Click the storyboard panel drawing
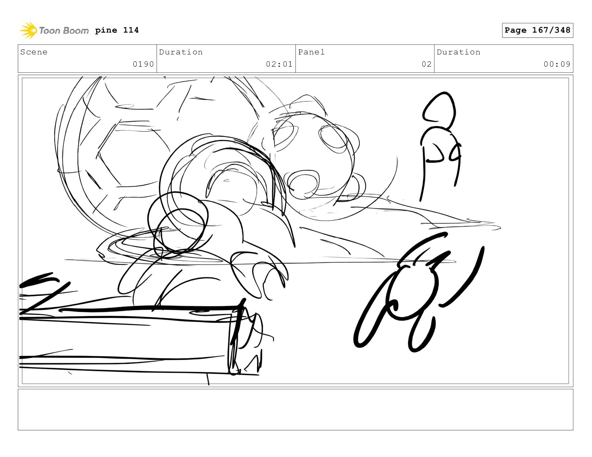Screen dimensions: 592x457 [295, 231]
